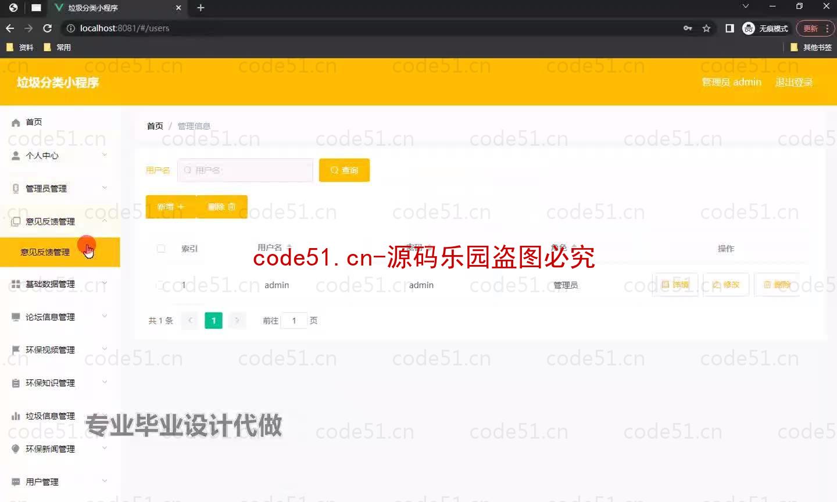Click 退出登录 in the header
This screenshot has height=502, width=837.
coord(794,82)
